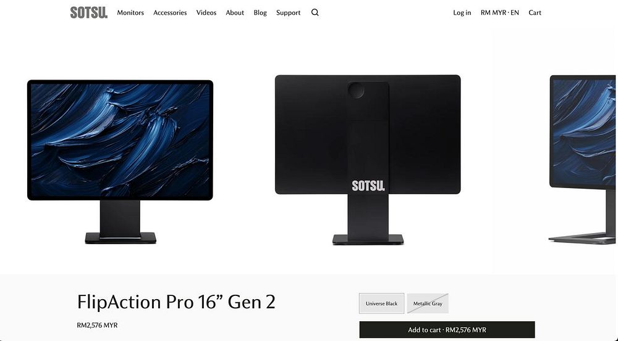View front-facing monitor product image
Viewport: 618px width, 341px height.
[x=121, y=162]
